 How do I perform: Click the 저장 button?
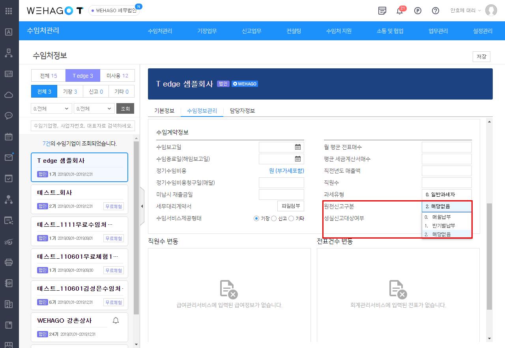click(481, 56)
